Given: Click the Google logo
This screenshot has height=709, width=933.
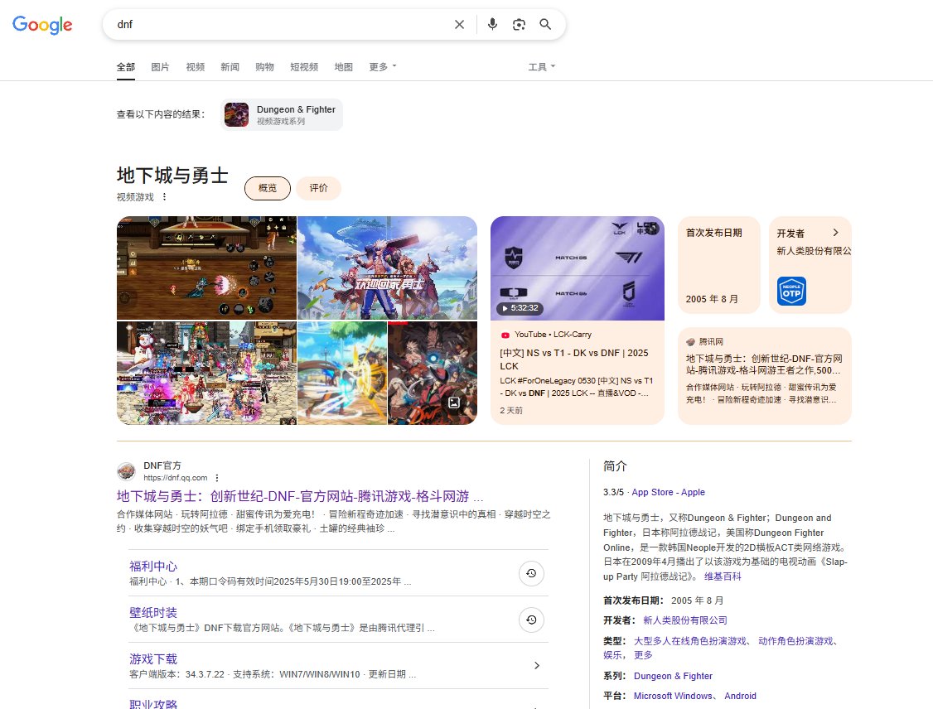Looking at the screenshot, I should [42, 24].
